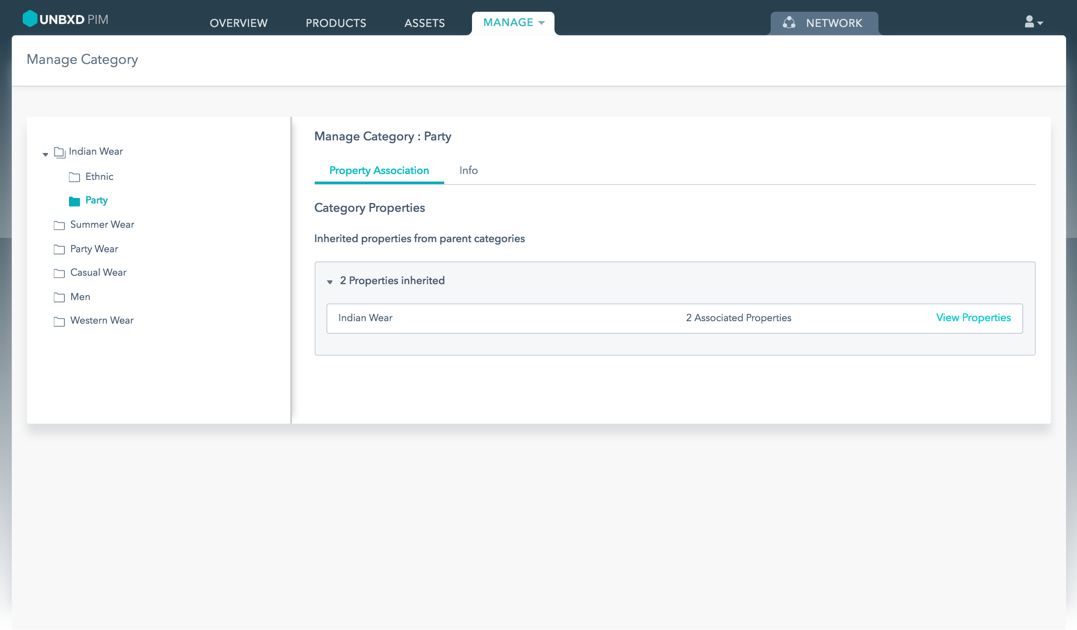Click the 'Category Properties' heading
The width and height of the screenshot is (1077, 630).
click(370, 208)
